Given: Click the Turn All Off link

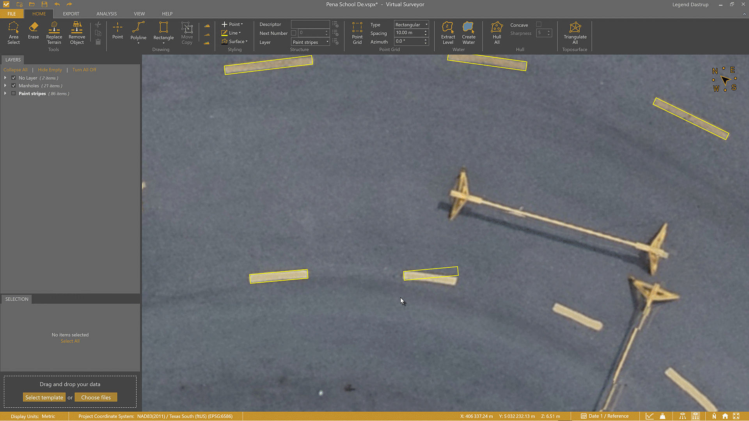Looking at the screenshot, I should [84, 70].
